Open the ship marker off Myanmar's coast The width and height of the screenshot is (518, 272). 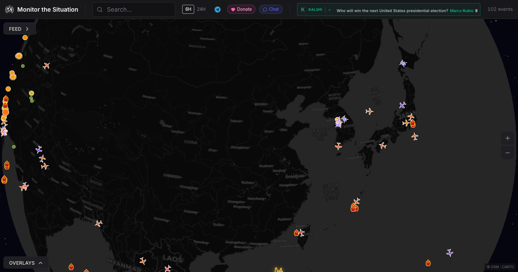(x=70, y=266)
